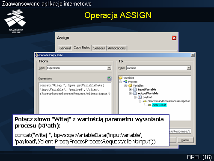Click the payload part icon
This screenshot has width=214, height=161.
tap(140, 97)
